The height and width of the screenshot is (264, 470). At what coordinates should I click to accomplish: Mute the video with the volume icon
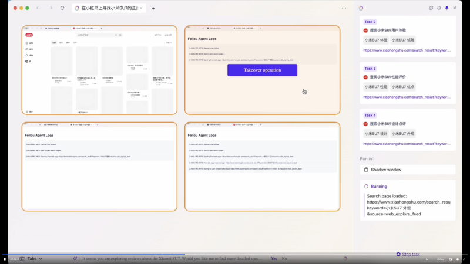458,259
